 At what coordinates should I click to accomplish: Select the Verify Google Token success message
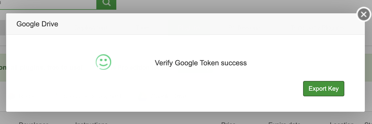click(201, 63)
